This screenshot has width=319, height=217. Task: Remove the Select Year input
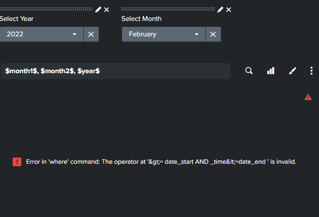coord(107,9)
